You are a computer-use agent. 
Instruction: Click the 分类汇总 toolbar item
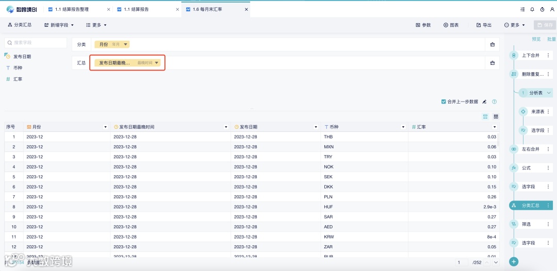click(20, 25)
